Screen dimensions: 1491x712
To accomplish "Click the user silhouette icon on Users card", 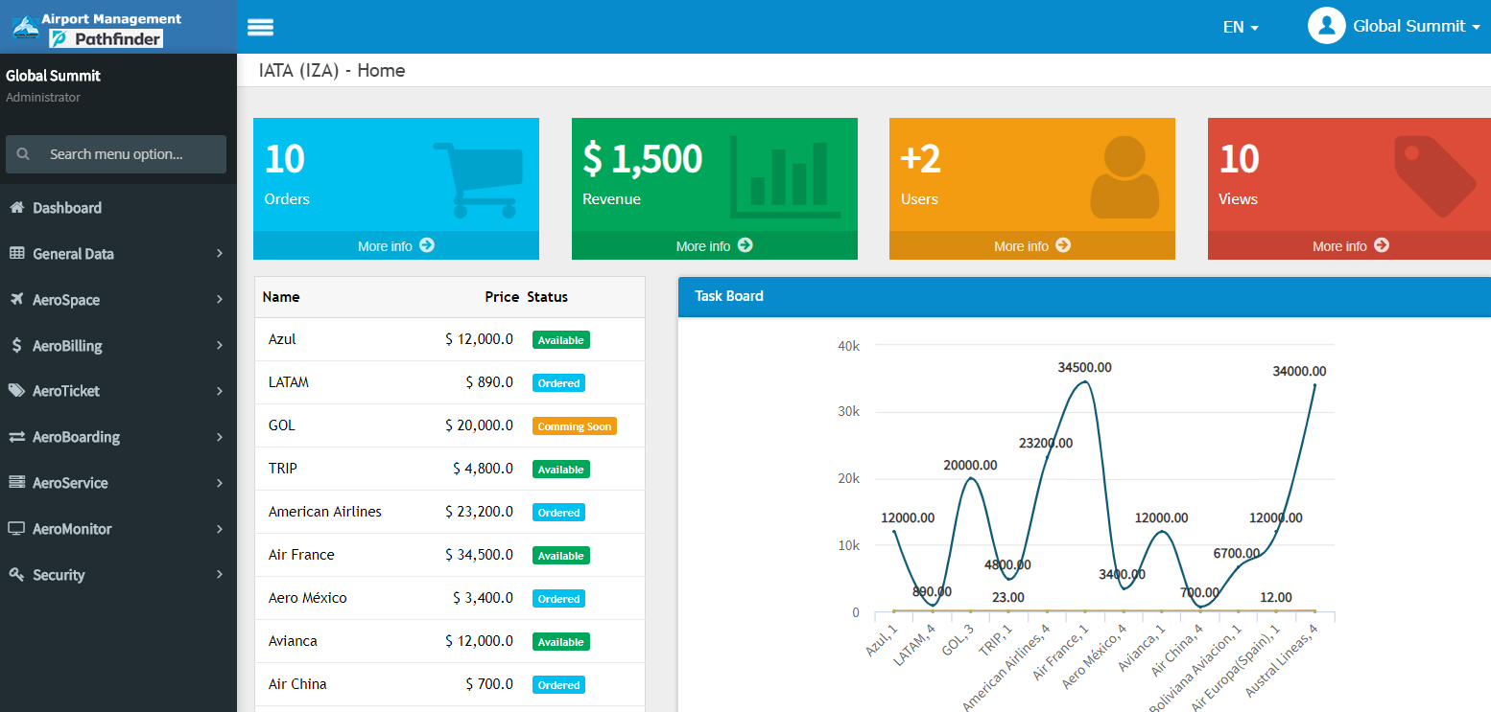I will (x=1124, y=177).
